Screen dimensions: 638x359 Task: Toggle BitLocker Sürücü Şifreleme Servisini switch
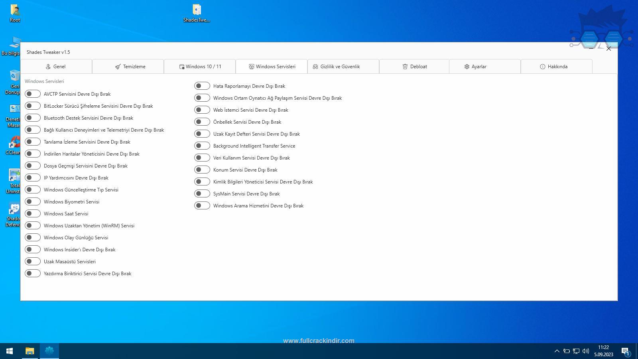[33, 106]
